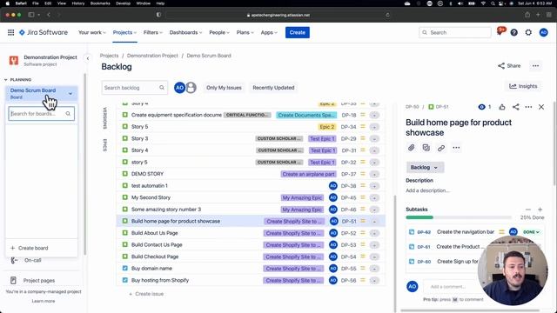Click the Jira Software logo
Screen dimensions: 557x313
[44, 32]
